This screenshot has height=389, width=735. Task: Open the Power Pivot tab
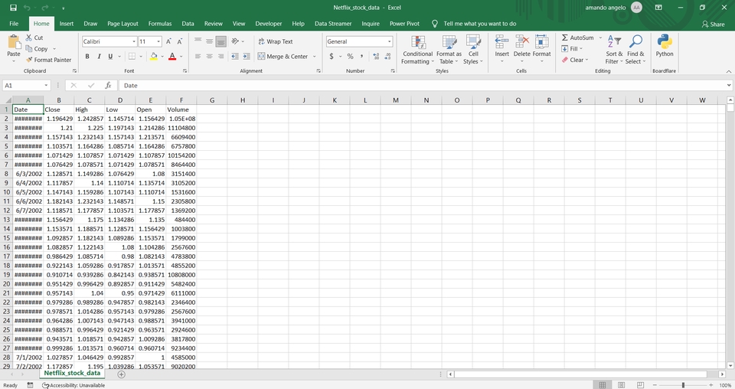[x=404, y=24]
